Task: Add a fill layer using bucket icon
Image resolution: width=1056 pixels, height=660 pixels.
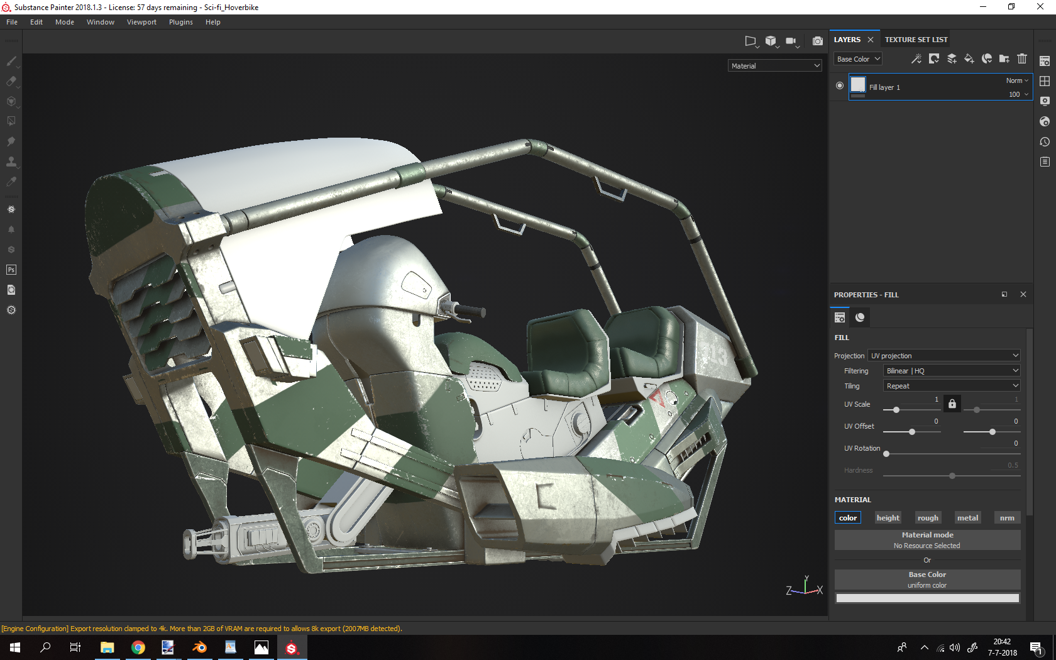Action: (x=969, y=58)
